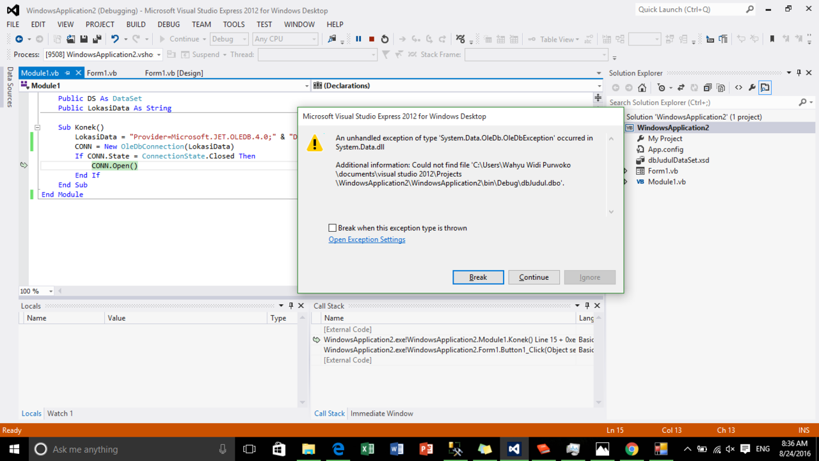The height and width of the screenshot is (461, 819).
Task: Open the 100 % zoom dropdown
Action: (51, 291)
